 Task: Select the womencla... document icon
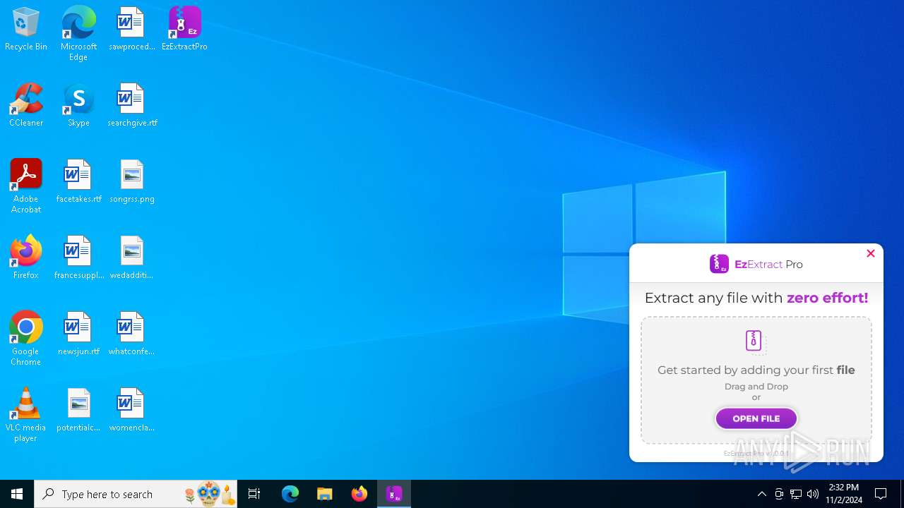131,411
